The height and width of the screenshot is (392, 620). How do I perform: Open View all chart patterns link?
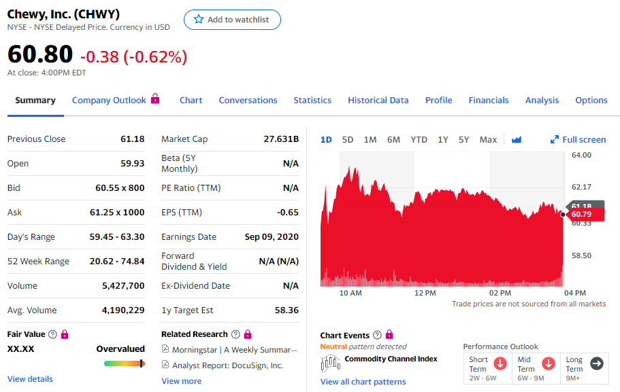tap(363, 381)
